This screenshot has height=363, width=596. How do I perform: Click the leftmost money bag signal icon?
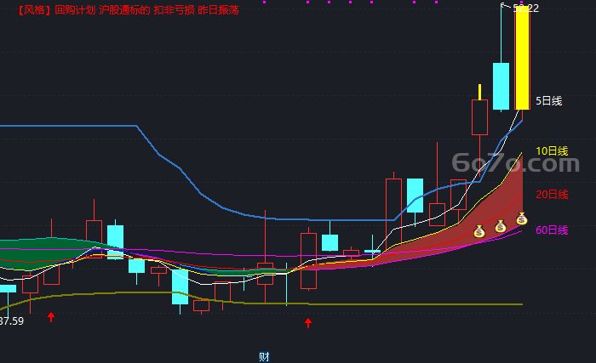point(479,231)
